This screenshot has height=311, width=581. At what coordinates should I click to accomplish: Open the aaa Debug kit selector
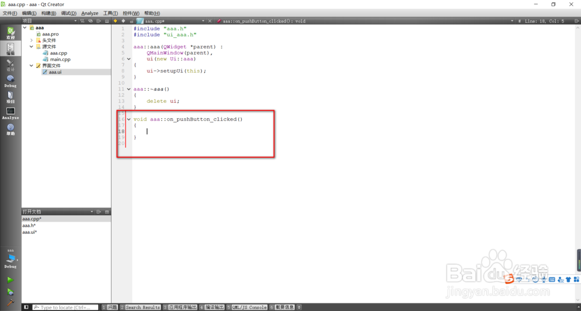(x=10, y=259)
